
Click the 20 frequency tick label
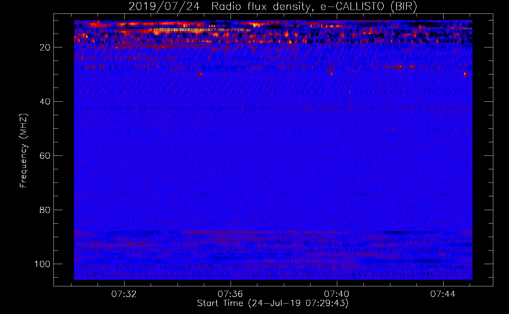tap(45, 47)
